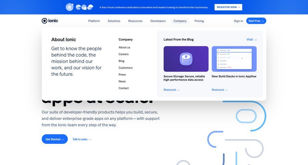The image size is (308, 165).
Task: Click the Talk to sales link
Action: pos(81,139)
